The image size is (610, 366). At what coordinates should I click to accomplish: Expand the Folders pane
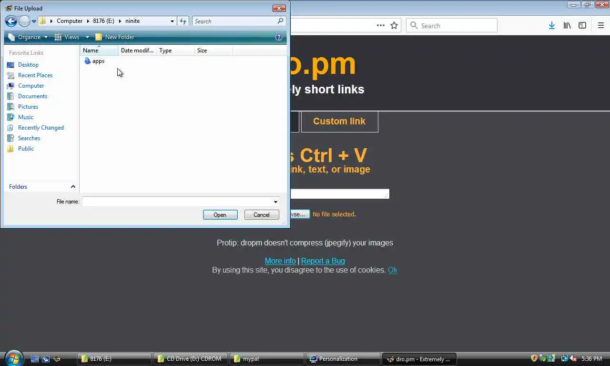pyautogui.click(x=42, y=187)
